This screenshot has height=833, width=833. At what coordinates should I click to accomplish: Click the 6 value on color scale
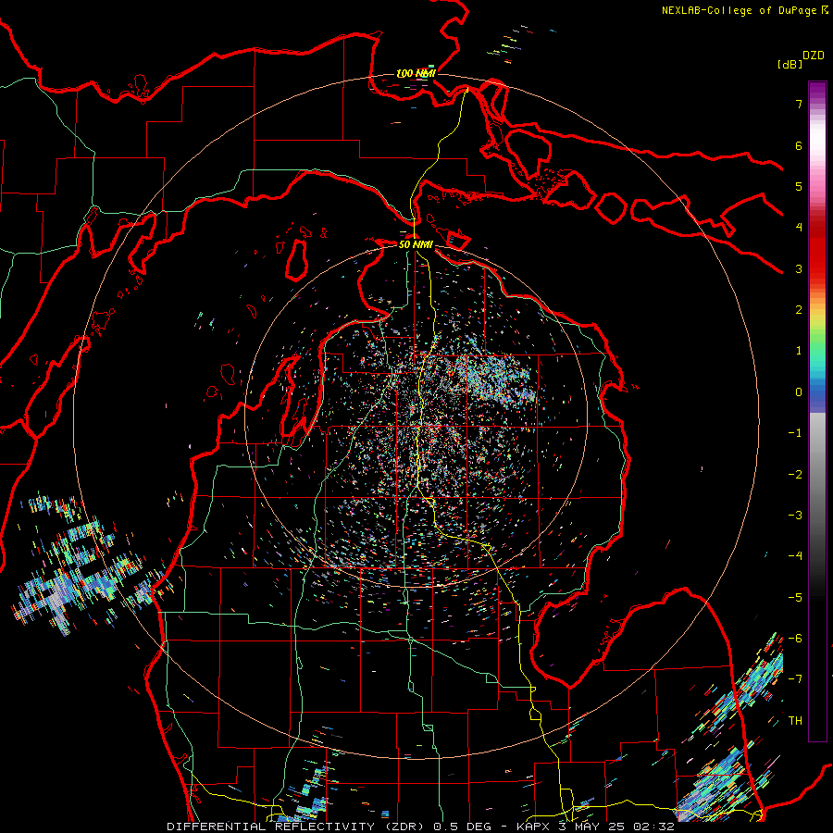tap(799, 145)
